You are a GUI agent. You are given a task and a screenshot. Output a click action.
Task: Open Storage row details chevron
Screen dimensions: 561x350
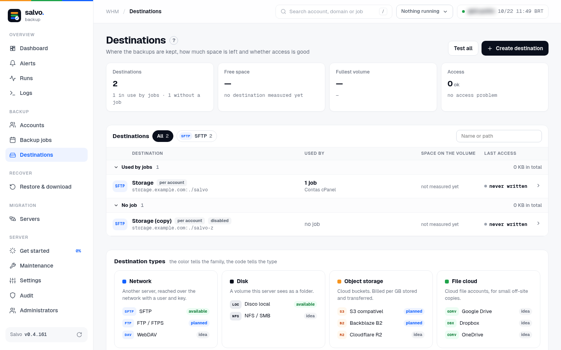pyautogui.click(x=538, y=185)
